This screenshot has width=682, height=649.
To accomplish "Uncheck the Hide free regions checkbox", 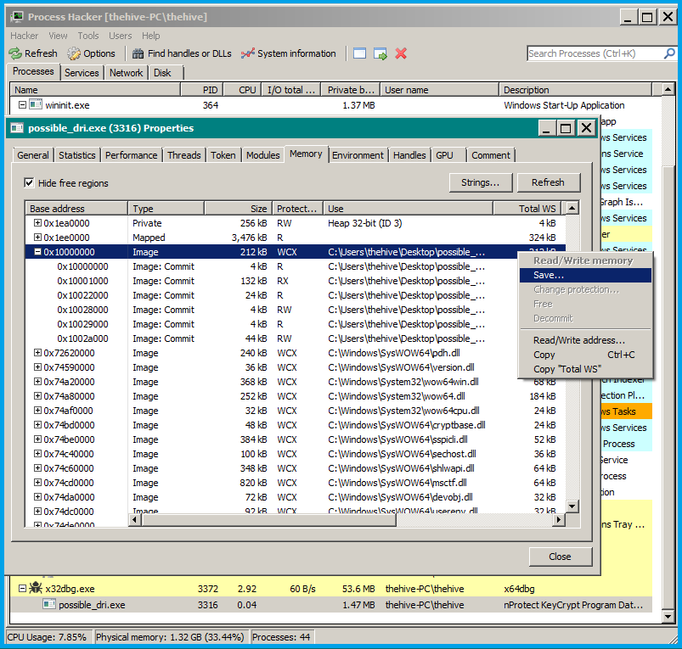I will [29, 182].
